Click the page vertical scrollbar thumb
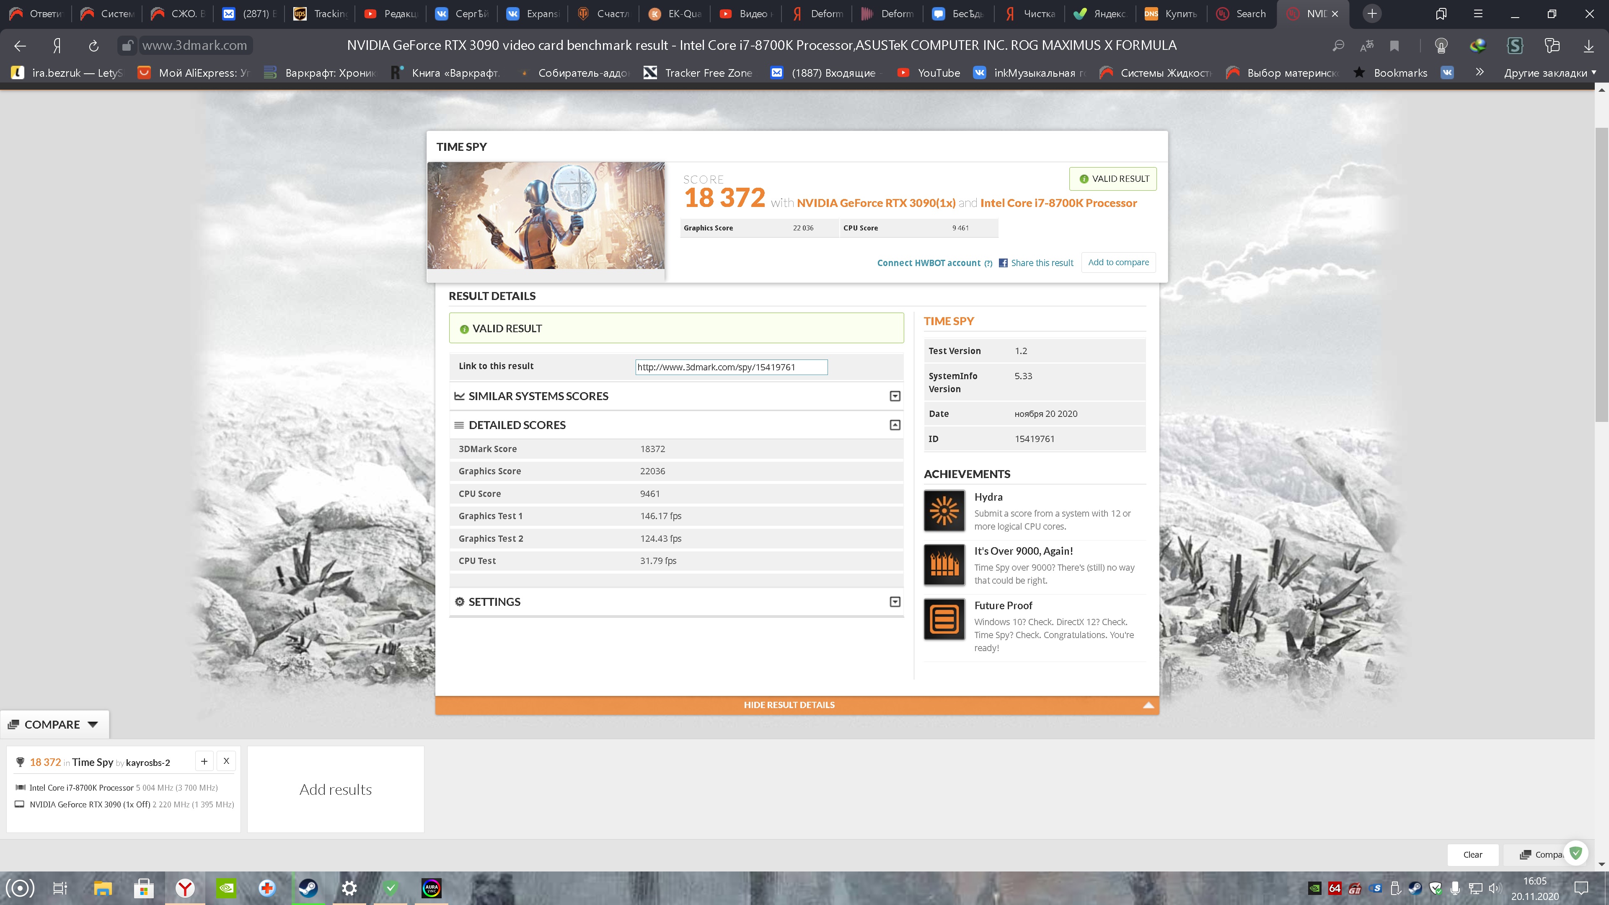 [1601, 275]
